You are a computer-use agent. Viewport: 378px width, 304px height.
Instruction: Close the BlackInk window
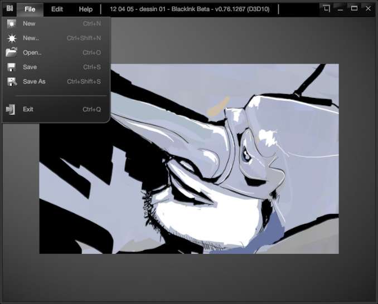pyautogui.click(x=368, y=8)
